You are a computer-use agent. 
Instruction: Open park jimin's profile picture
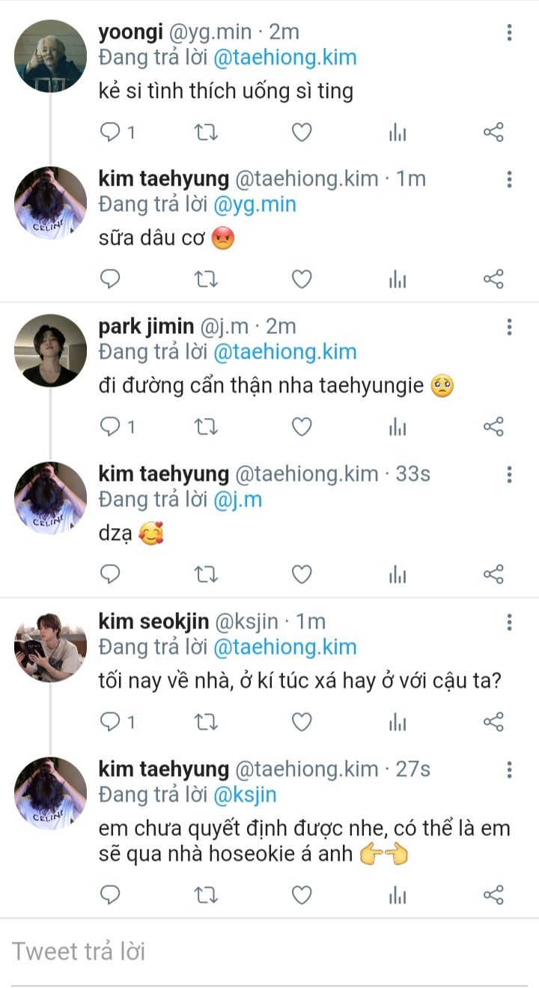(x=51, y=351)
